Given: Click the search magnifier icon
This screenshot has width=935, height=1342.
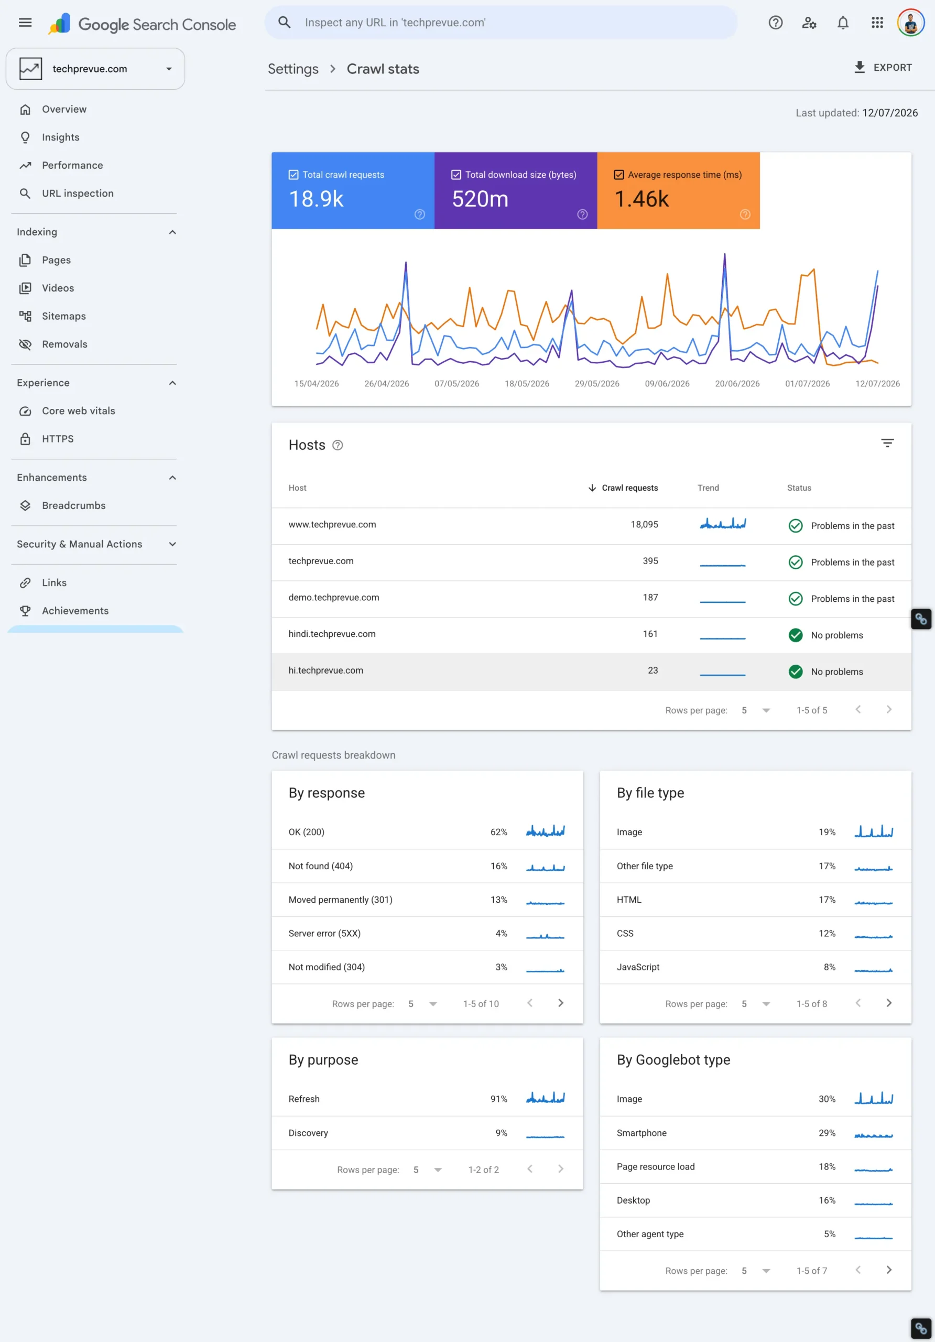Looking at the screenshot, I should point(285,23).
